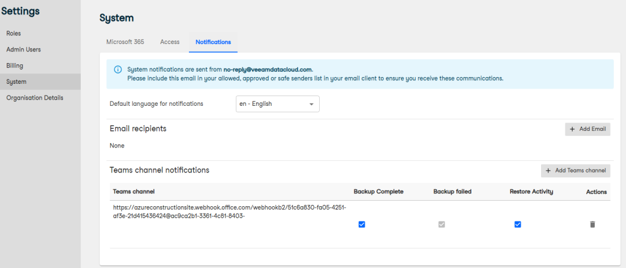
Task: Open Admin Users in the sidebar
Action: tap(24, 50)
